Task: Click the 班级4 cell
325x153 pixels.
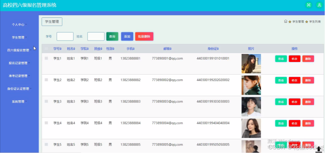Action: point(98,123)
